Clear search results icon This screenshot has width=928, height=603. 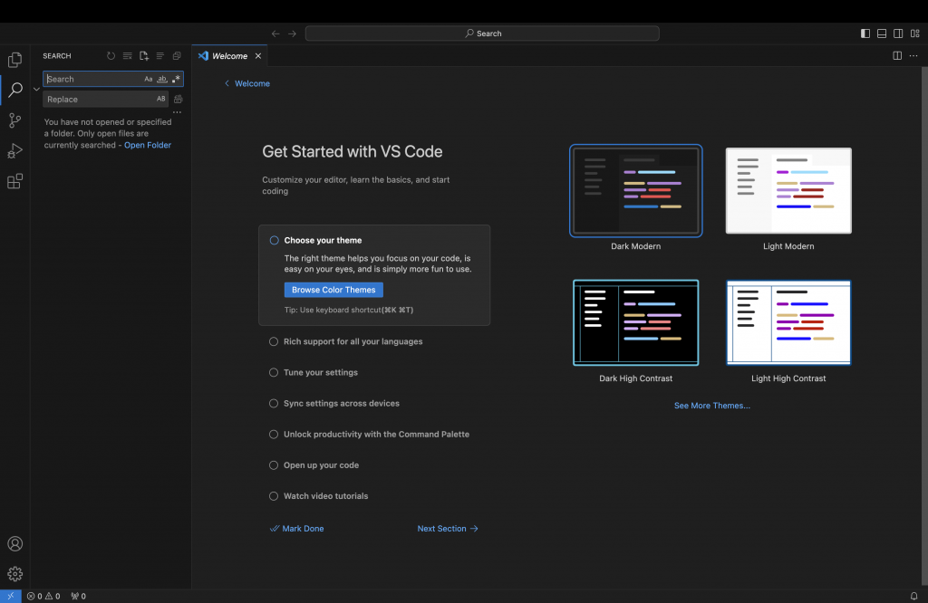coord(127,55)
